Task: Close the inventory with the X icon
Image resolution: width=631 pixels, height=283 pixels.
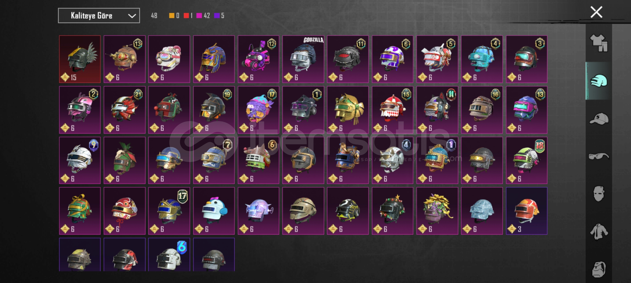Action: click(x=596, y=12)
